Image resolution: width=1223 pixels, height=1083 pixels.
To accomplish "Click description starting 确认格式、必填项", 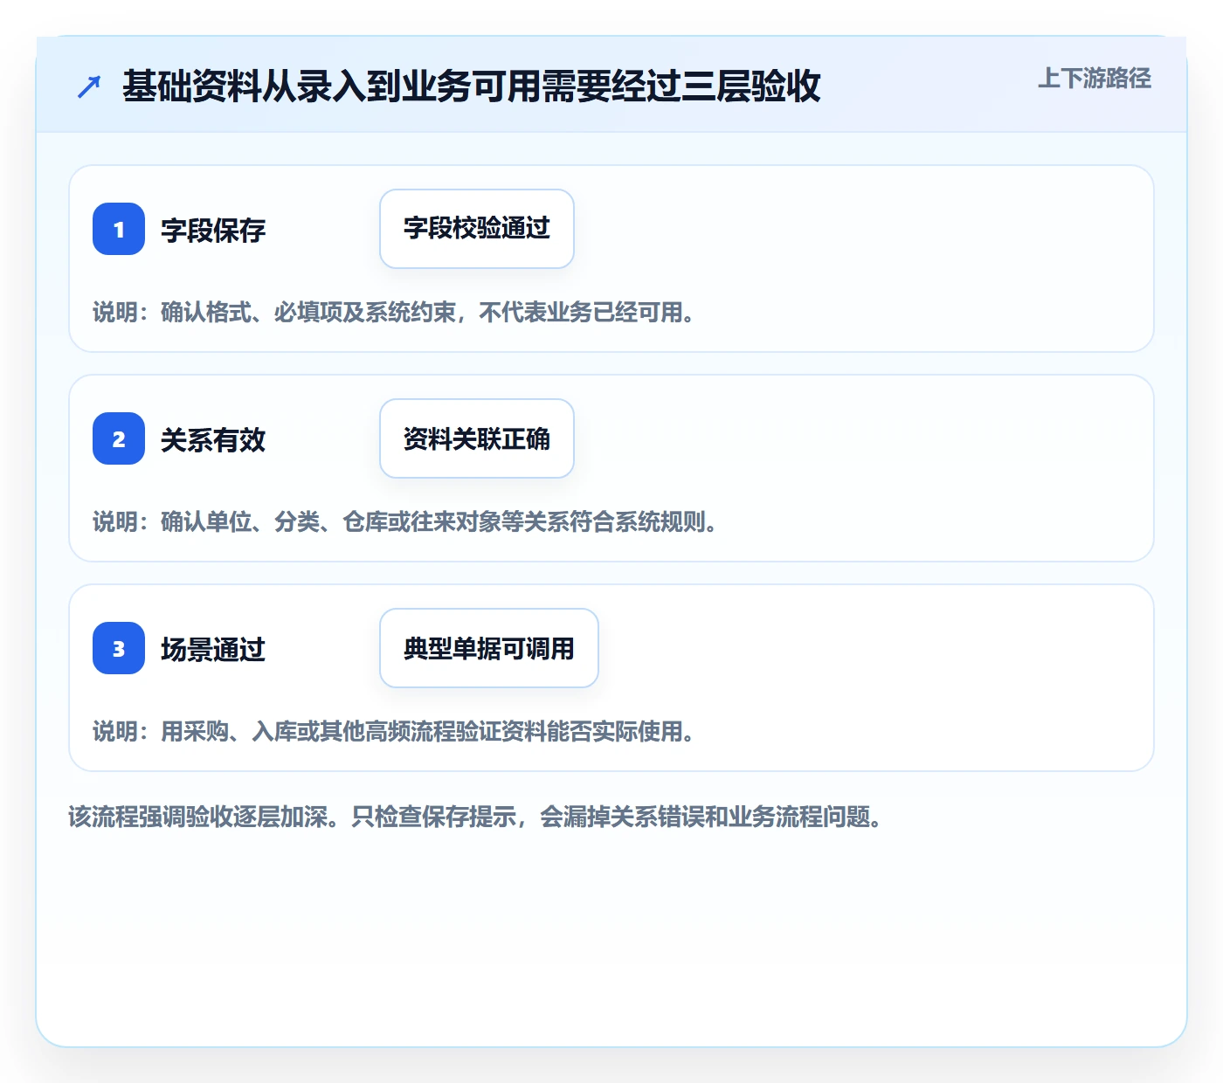I will 396,313.
